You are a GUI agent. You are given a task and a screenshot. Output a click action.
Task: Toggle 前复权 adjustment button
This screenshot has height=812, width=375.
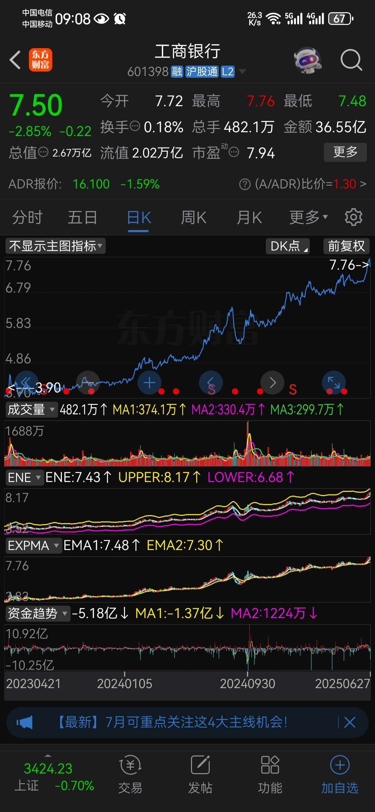click(x=346, y=246)
